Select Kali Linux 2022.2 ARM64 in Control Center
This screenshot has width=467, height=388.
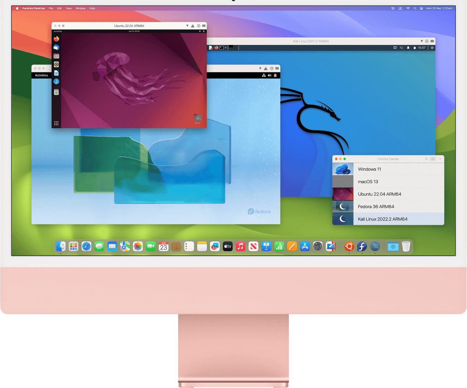[388, 219]
